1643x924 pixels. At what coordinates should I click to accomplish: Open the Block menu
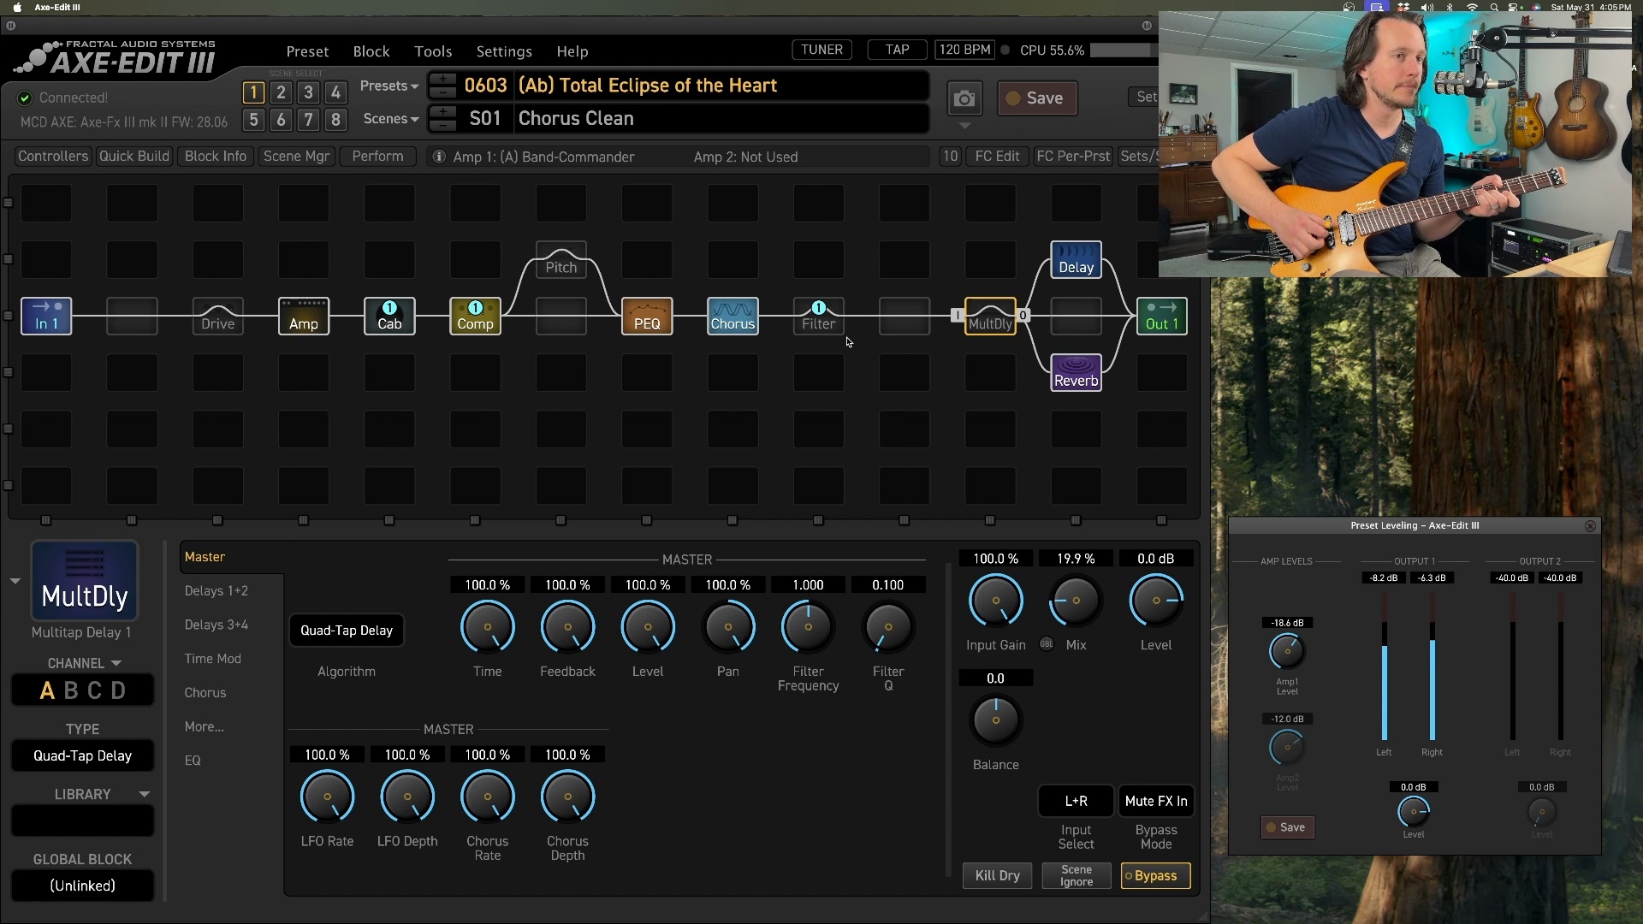[371, 51]
